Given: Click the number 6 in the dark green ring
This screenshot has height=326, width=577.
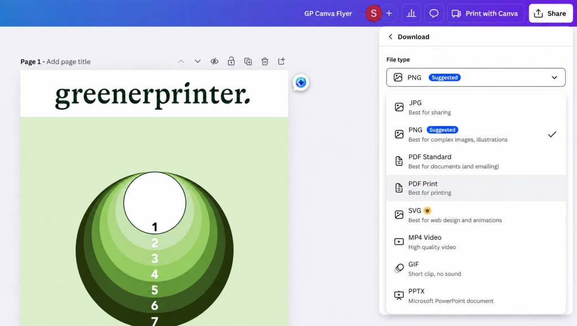Looking at the screenshot, I should [x=154, y=305].
